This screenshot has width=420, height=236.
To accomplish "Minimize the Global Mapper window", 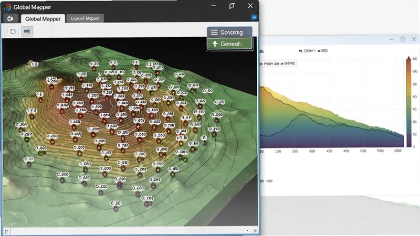I will [214, 6].
